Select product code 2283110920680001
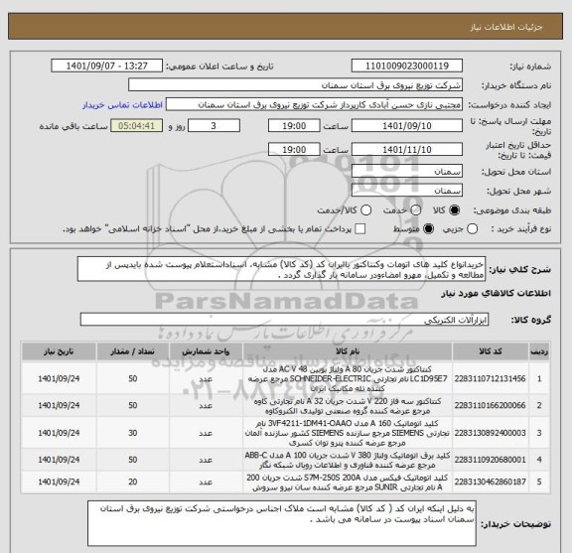The image size is (572, 553). pos(490,460)
